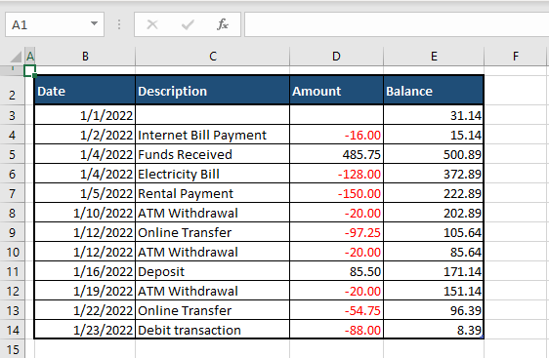Screen dimensions: 549x358
Task: Select row 2 header
Action: [13, 90]
